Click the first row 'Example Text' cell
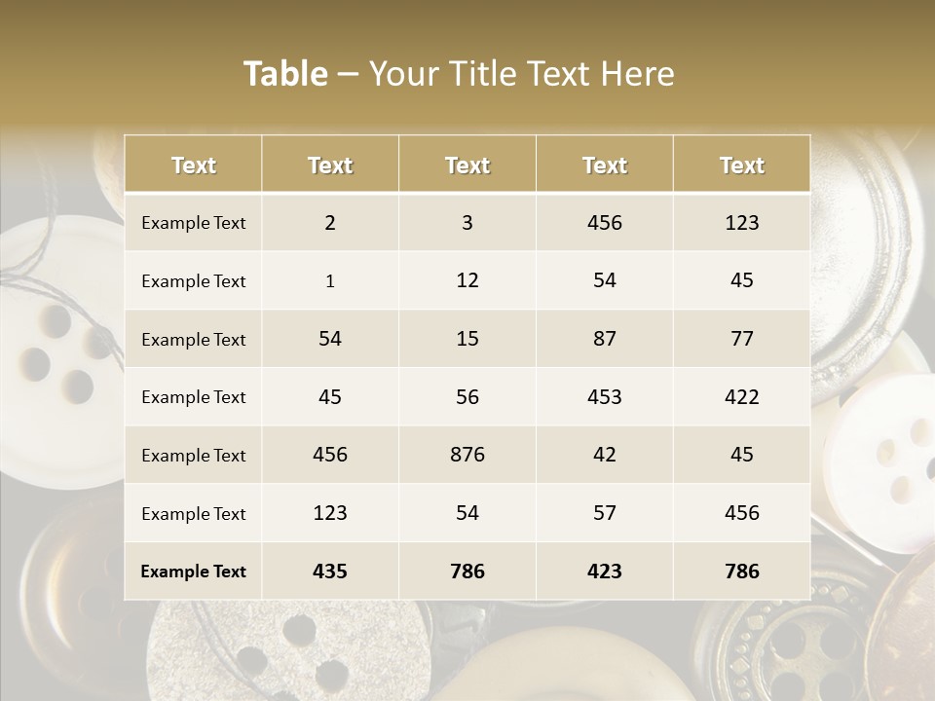935x701 pixels. 193,222
